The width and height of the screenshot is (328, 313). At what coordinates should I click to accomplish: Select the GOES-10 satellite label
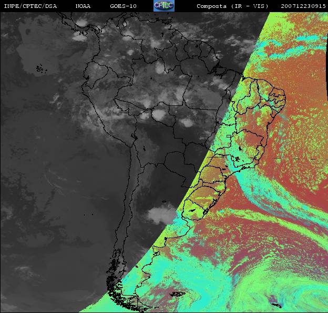(123, 6)
